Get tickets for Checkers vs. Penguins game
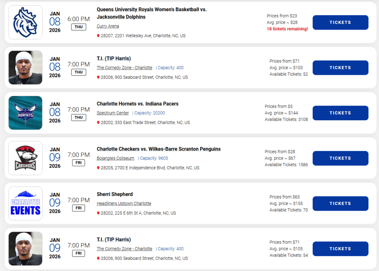Screen dimensions: 379x271 340,158
